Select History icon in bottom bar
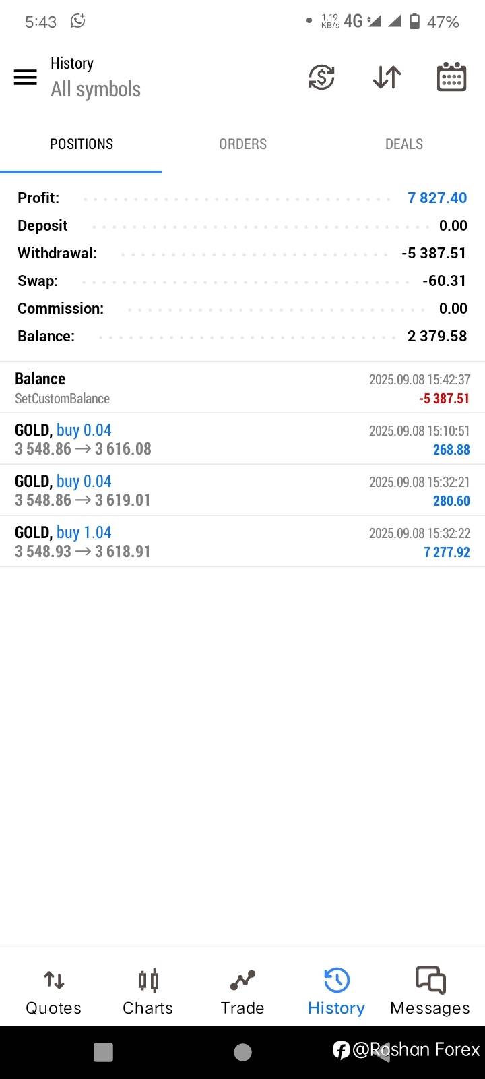485x1079 pixels. [x=336, y=991]
